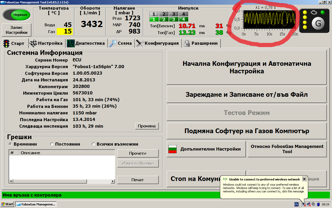Open the locked Разширени tab
The height and width of the screenshot is (208, 332).
(201, 43)
